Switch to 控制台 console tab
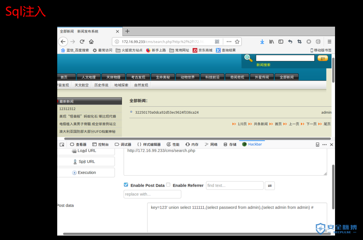The image size is (363, 240). (x=100, y=144)
